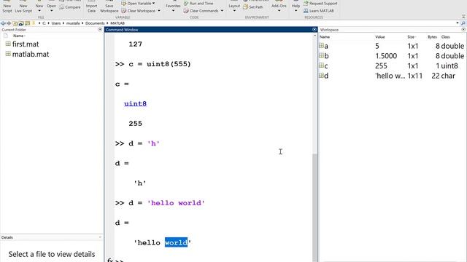
Task: Go back with the folder back arrow
Action: tap(3, 23)
